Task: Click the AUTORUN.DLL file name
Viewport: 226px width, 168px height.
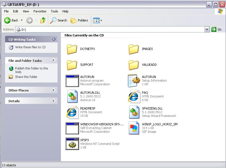Action: point(90,93)
